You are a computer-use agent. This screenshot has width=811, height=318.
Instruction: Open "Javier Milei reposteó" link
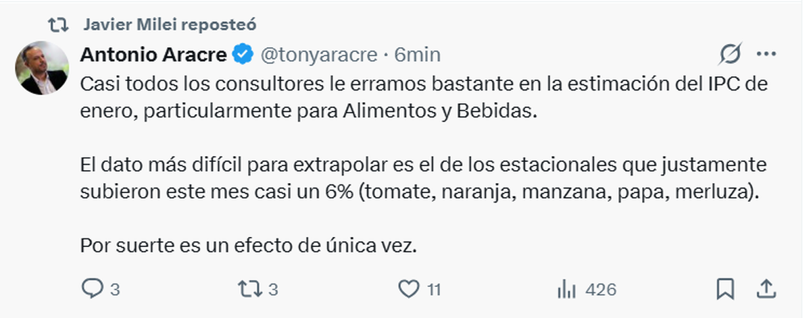(x=170, y=24)
